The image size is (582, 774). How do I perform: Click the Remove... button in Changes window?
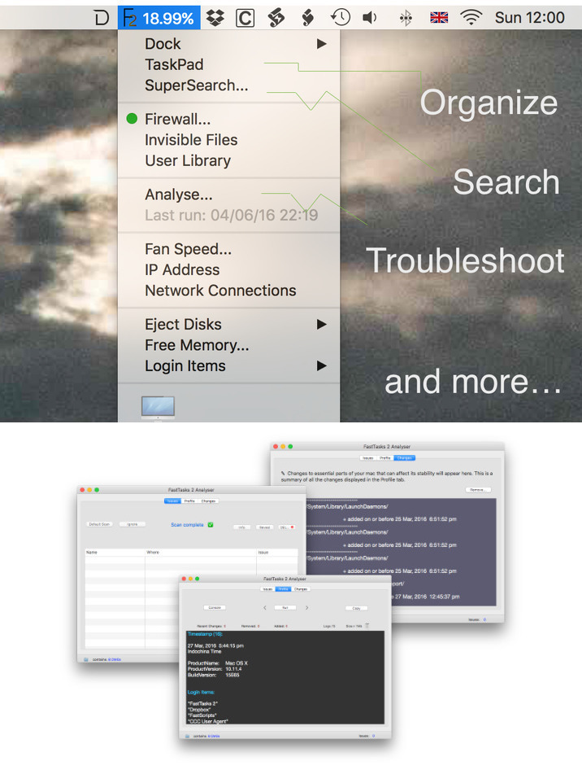pos(477,490)
